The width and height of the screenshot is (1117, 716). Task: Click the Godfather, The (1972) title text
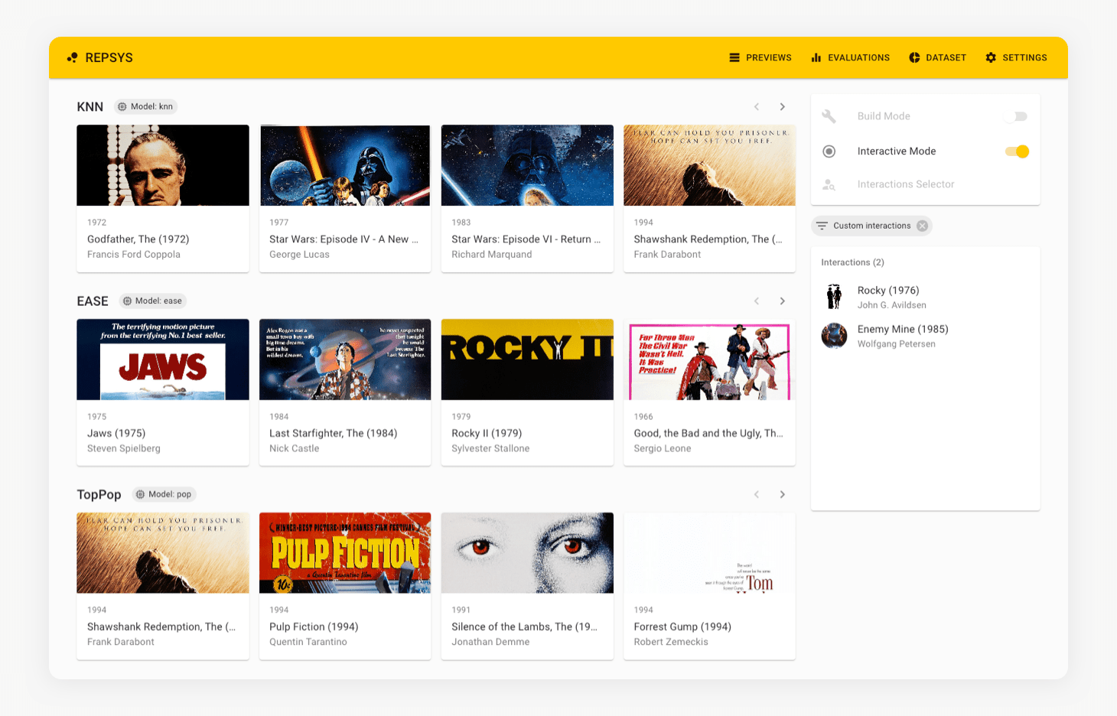tap(138, 239)
